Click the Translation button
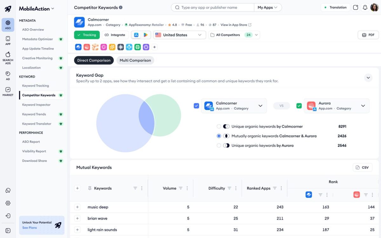 pyautogui.click(x=335, y=7)
